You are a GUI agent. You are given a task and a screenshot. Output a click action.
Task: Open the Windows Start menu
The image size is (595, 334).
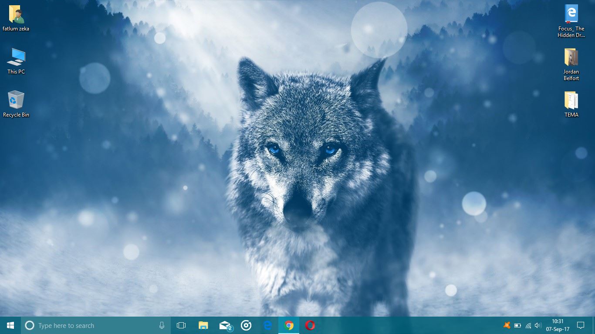pos(10,325)
